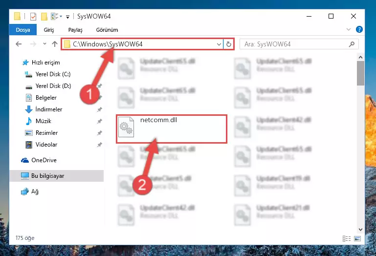Select the netcomm.dll file

172,129
